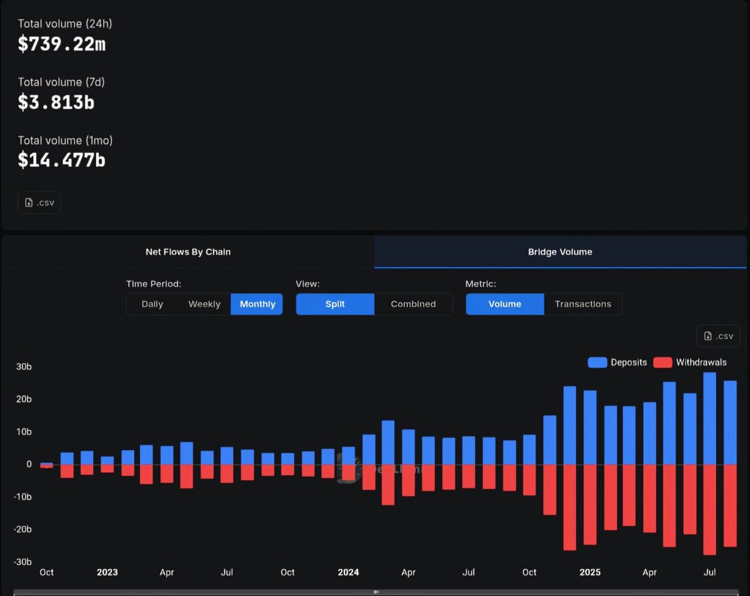Image resolution: width=750 pixels, height=596 pixels.
Task: Switch to Net Flows By Chain tab
Action: click(188, 252)
